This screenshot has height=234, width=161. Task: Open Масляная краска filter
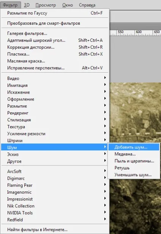click(x=55, y=61)
